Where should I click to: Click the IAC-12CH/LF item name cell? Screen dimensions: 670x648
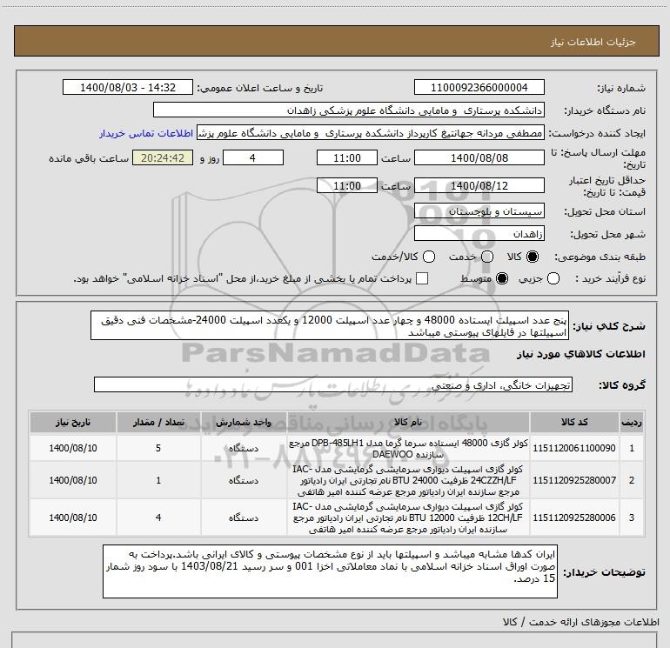point(408,518)
